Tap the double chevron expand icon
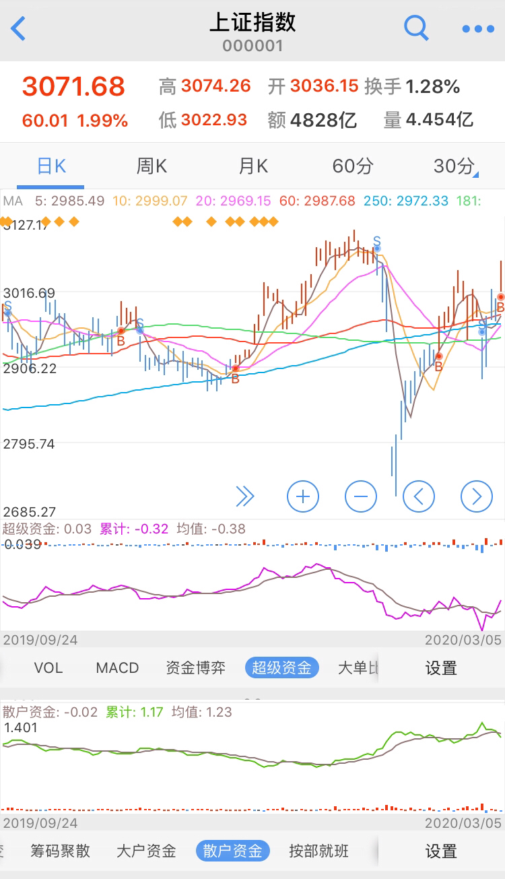 click(x=245, y=497)
